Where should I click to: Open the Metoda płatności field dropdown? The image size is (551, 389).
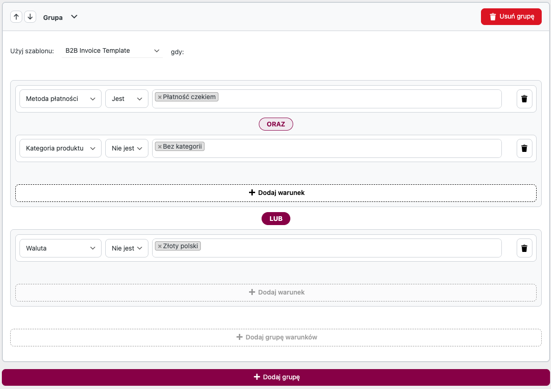click(60, 99)
